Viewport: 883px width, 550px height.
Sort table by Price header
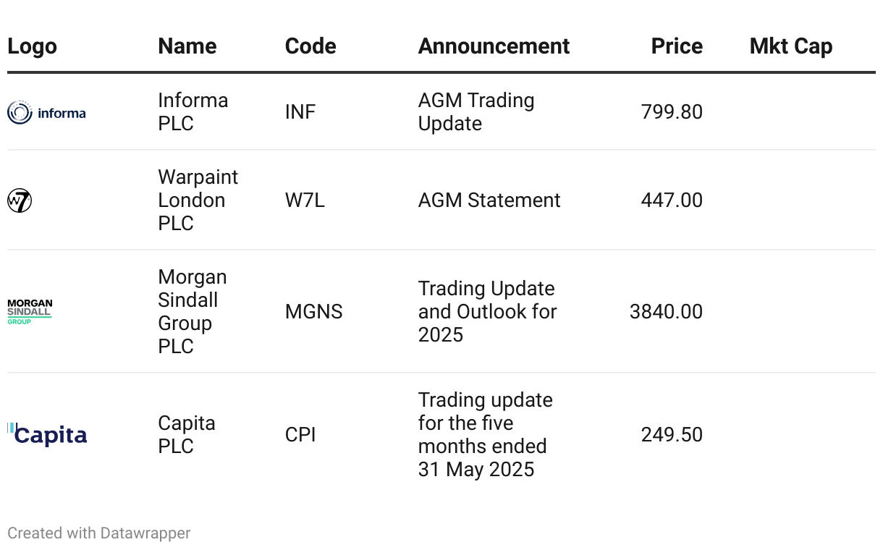[676, 46]
